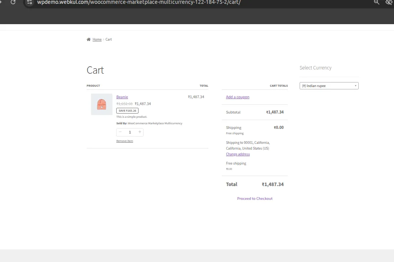Click the Cart breadcrumb text
The image size is (394, 262).
coord(109,40)
